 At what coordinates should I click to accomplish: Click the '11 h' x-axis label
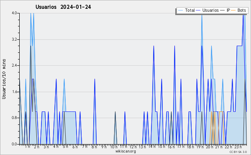123,147
